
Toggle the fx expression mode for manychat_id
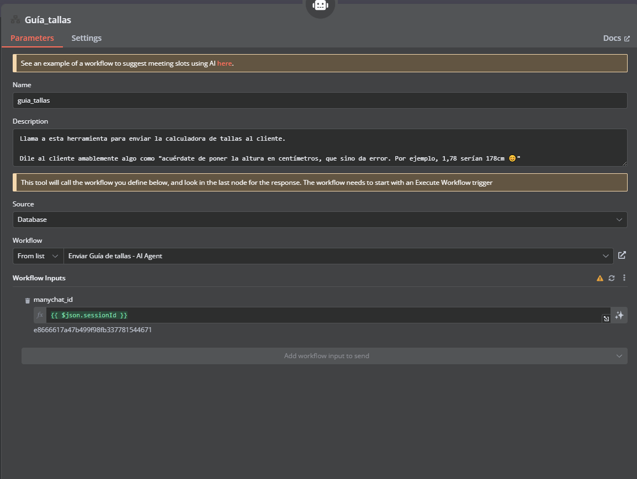(x=40, y=315)
